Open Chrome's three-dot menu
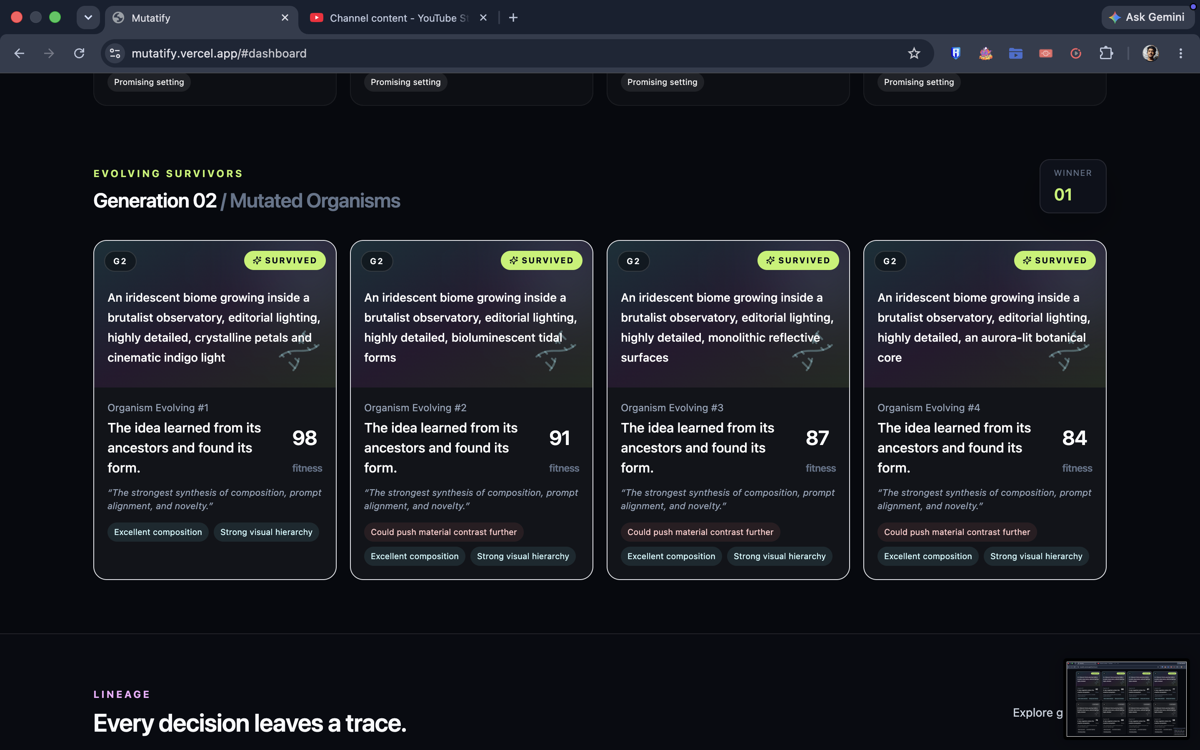 [1181, 54]
